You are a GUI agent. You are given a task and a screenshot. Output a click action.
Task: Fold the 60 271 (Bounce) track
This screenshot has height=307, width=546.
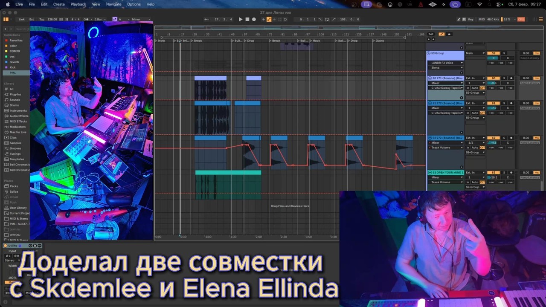click(x=430, y=78)
